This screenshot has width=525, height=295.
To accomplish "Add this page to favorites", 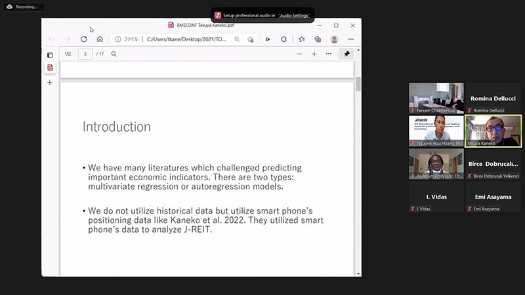I will (x=250, y=39).
